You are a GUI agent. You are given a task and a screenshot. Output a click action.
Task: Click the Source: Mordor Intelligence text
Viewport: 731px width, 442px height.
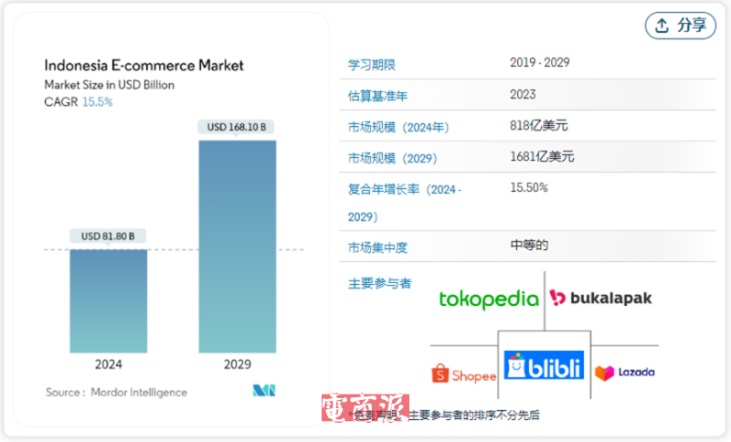point(116,393)
